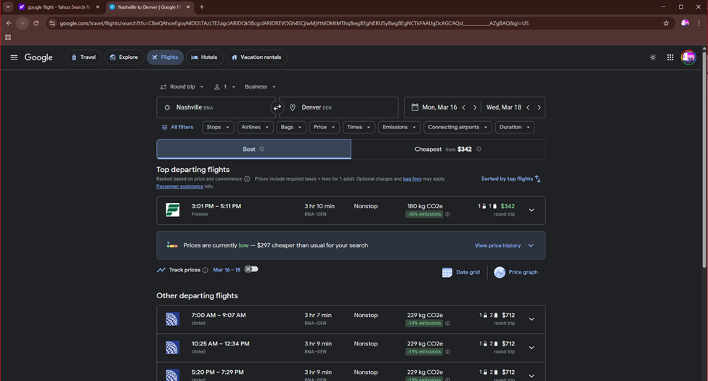Show Track prices info icon
Viewport: 708px width, 381px height.
(206, 270)
